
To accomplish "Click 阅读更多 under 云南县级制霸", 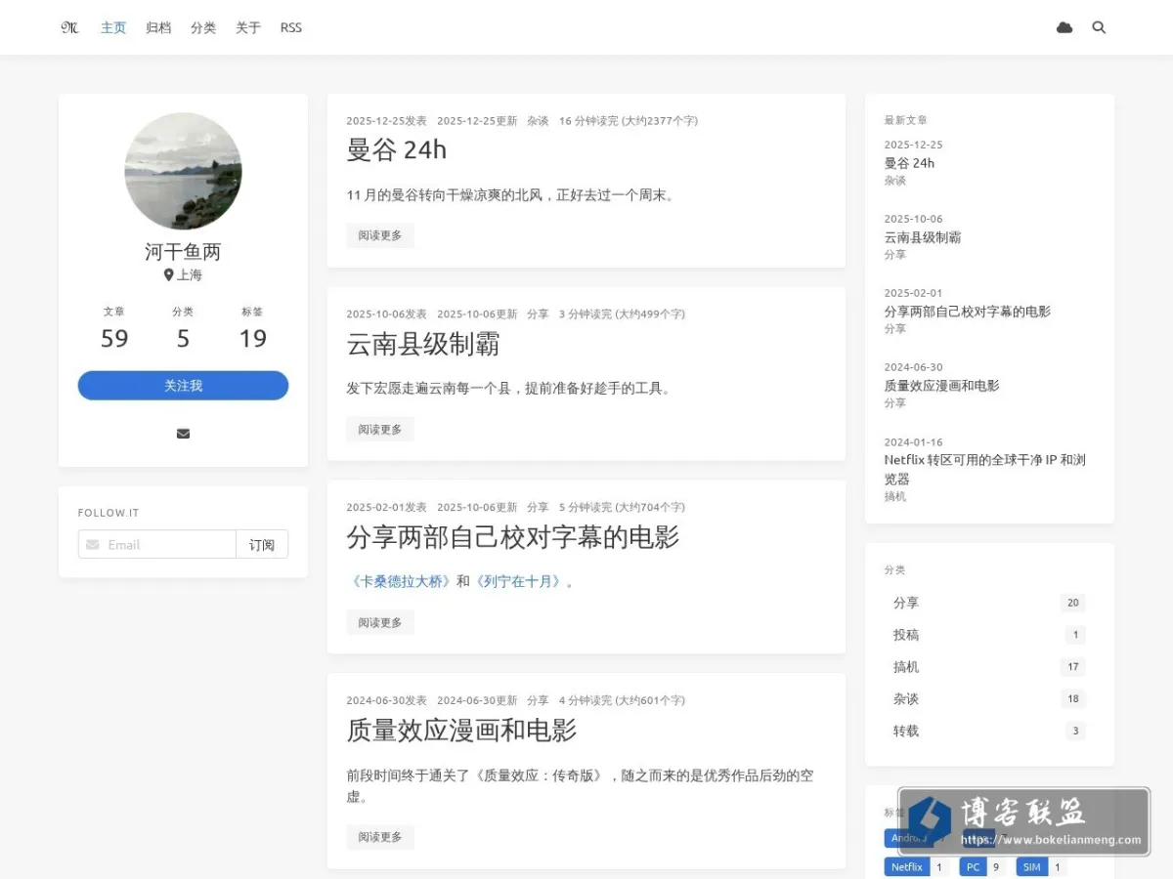I will coord(380,430).
